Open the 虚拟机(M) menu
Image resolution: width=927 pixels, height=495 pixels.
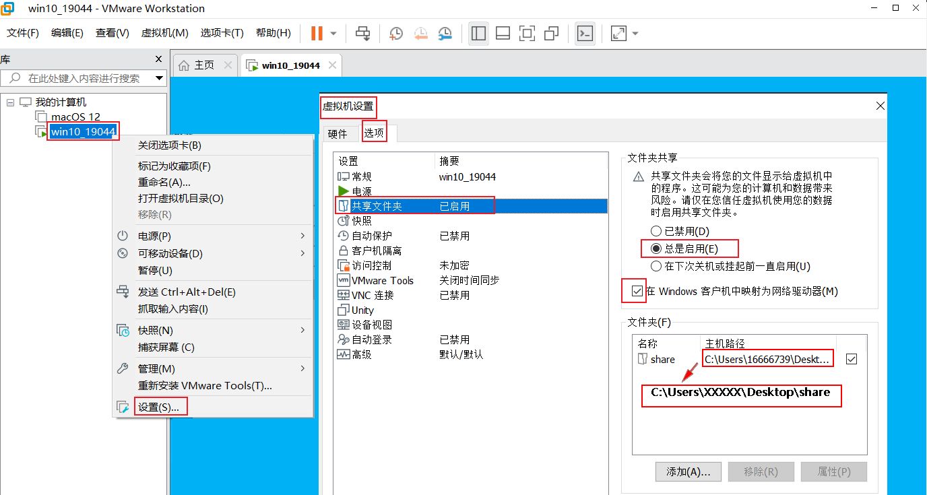(164, 33)
